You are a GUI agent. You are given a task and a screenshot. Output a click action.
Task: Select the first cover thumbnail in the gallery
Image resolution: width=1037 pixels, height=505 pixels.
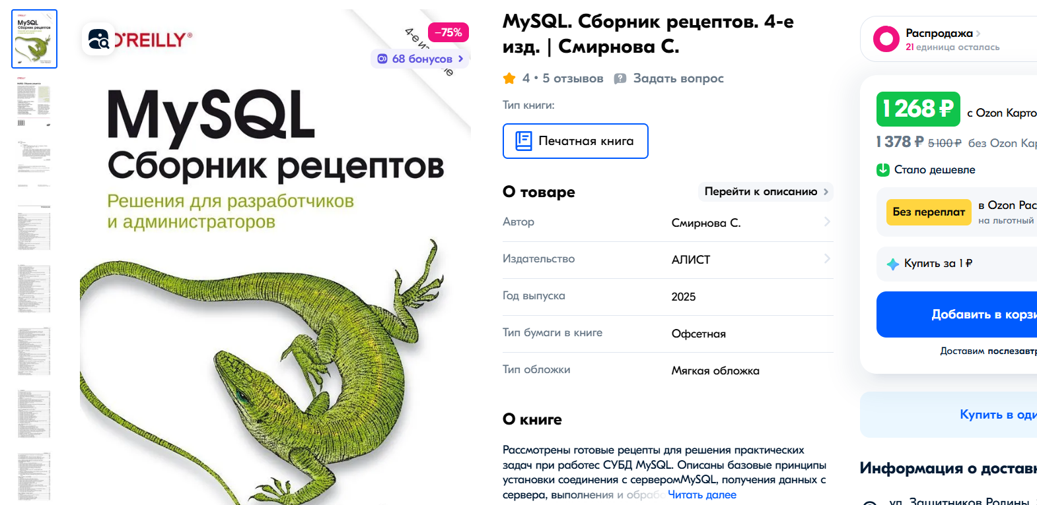[x=34, y=39]
